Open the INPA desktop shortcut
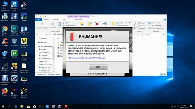The height and width of the screenshot is (109, 195). (14, 79)
